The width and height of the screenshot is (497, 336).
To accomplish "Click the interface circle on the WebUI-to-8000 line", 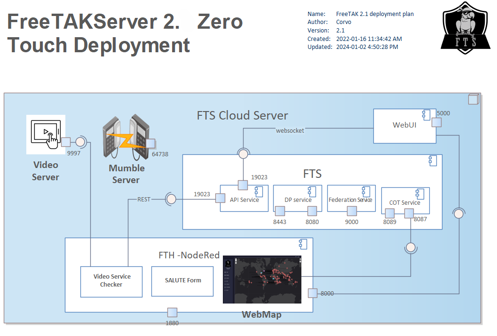I will point(458,214).
